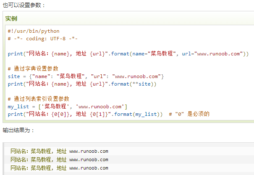Image resolution: width=254 pixels, height=175 pixels.
Task: Click ".format(my_list)" in the last print
Action: coord(136,114)
